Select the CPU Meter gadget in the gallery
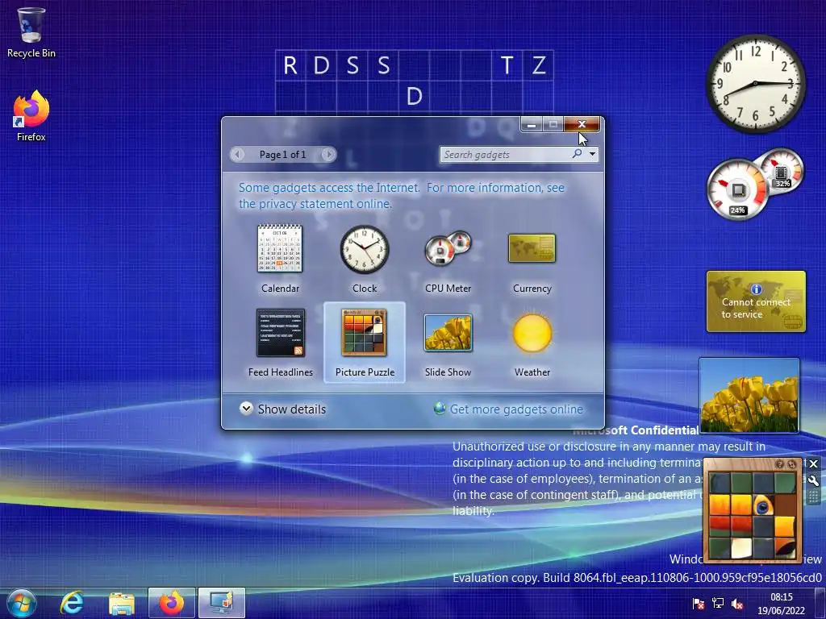Image resolution: width=826 pixels, height=619 pixels. [448, 259]
